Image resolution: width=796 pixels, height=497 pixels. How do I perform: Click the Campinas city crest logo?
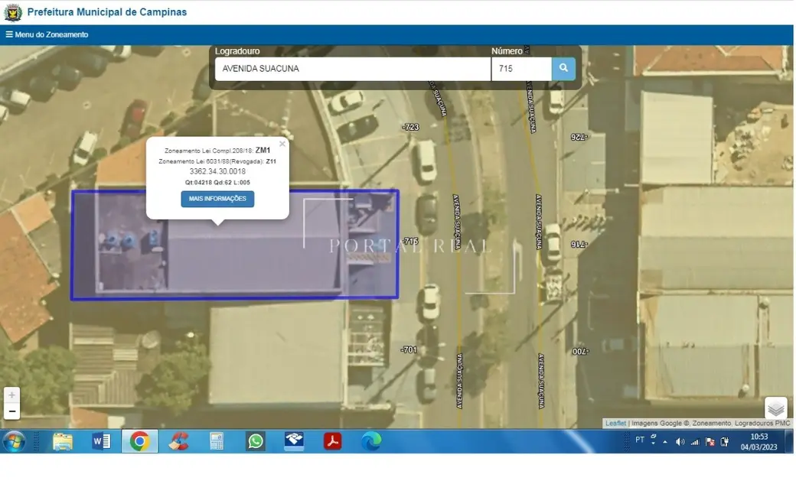click(13, 12)
